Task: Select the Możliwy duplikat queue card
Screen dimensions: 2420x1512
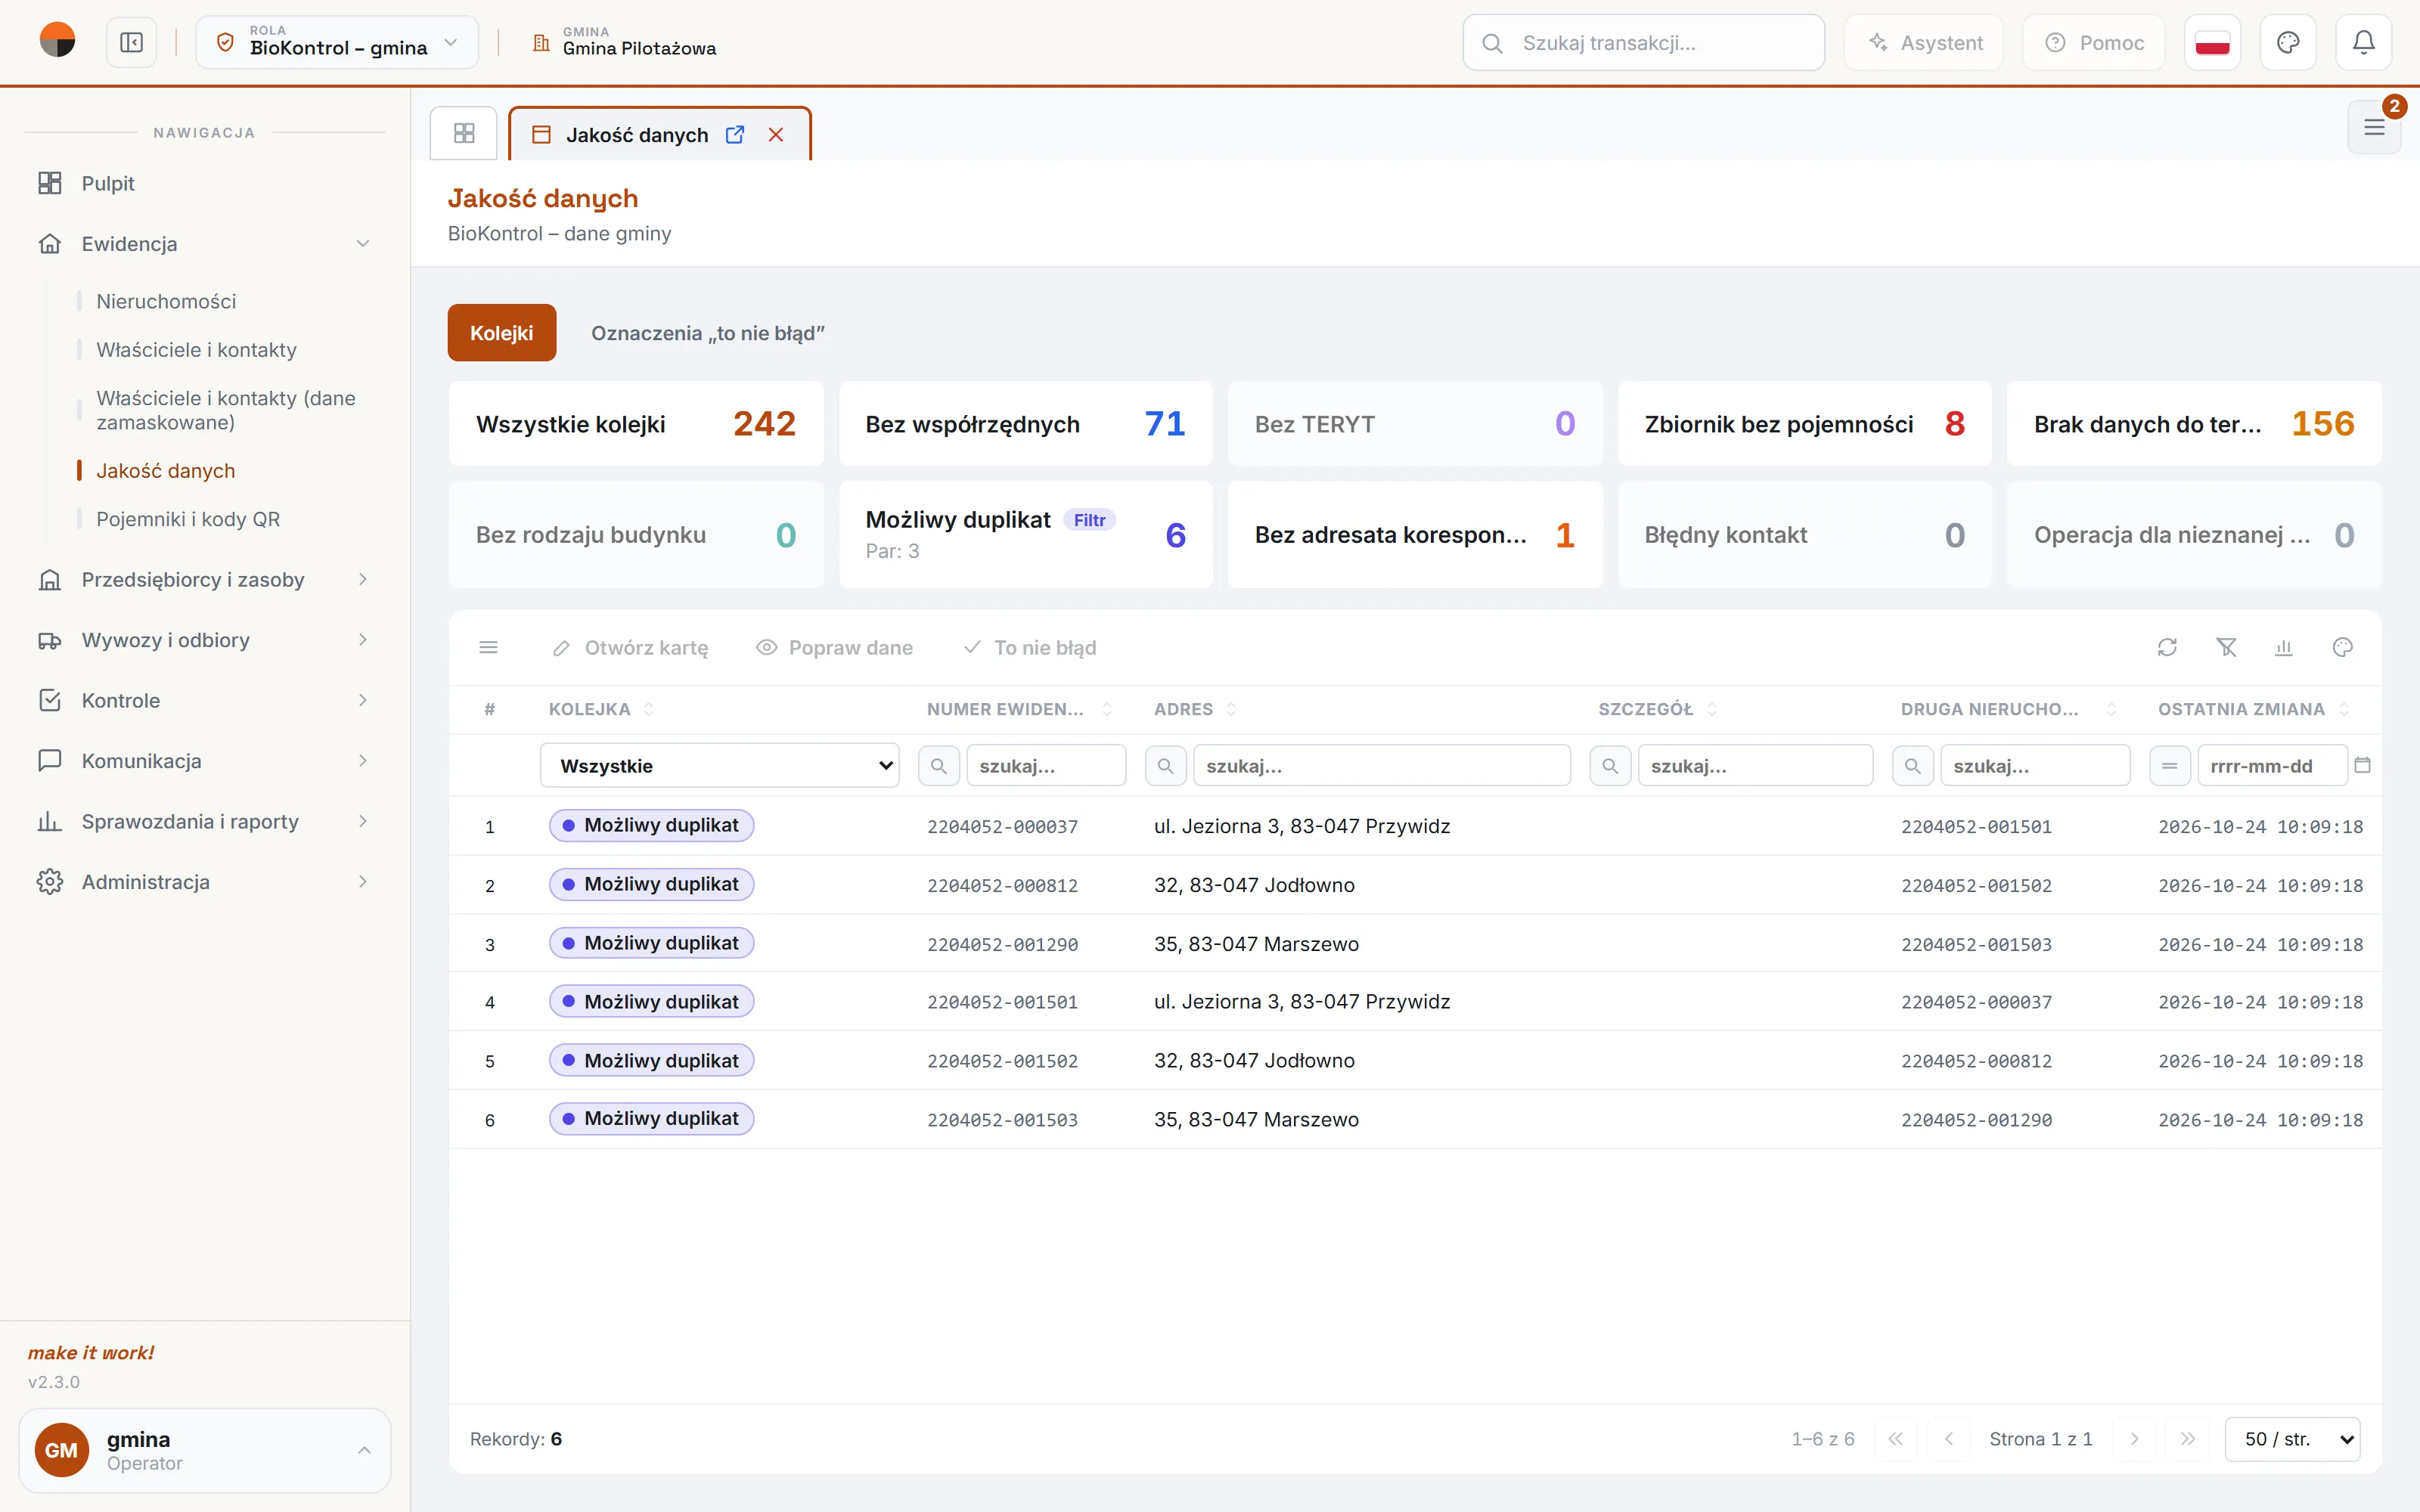Action: point(1025,534)
